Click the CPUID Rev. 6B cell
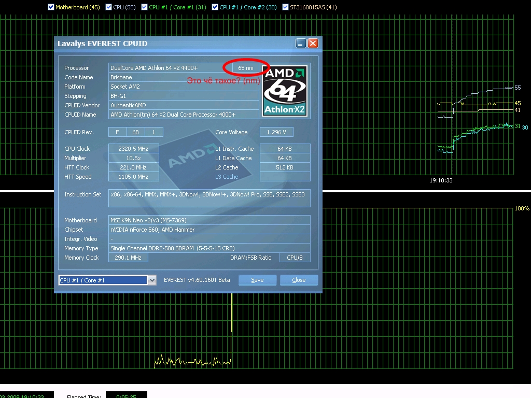The image size is (531, 398). coord(135,132)
